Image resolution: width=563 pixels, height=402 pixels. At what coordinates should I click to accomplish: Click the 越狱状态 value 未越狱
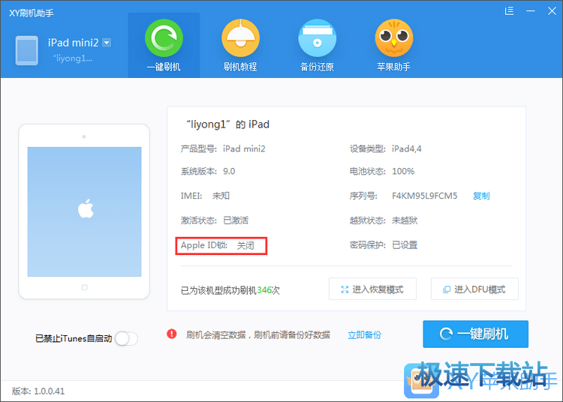click(x=405, y=220)
